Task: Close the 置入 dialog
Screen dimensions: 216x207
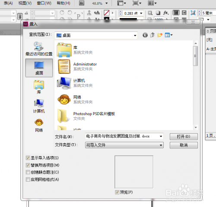Action: point(193,22)
